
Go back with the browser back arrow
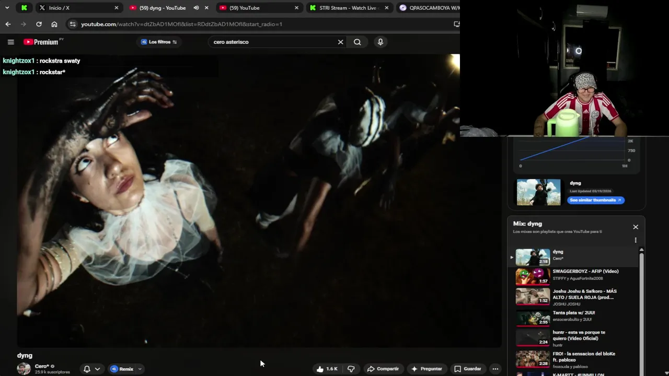pyautogui.click(x=8, y=24)
